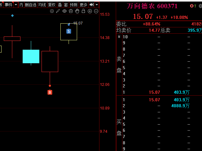
Task: Toggle the chart lock icon
Action: [83, 11]
